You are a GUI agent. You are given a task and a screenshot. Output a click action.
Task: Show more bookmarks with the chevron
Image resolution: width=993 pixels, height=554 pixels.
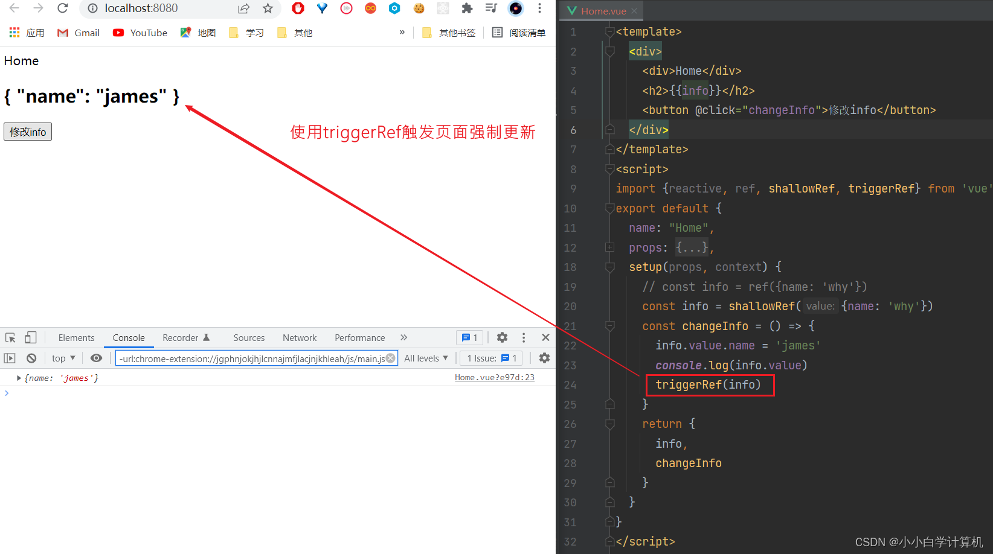click(402, 32)
